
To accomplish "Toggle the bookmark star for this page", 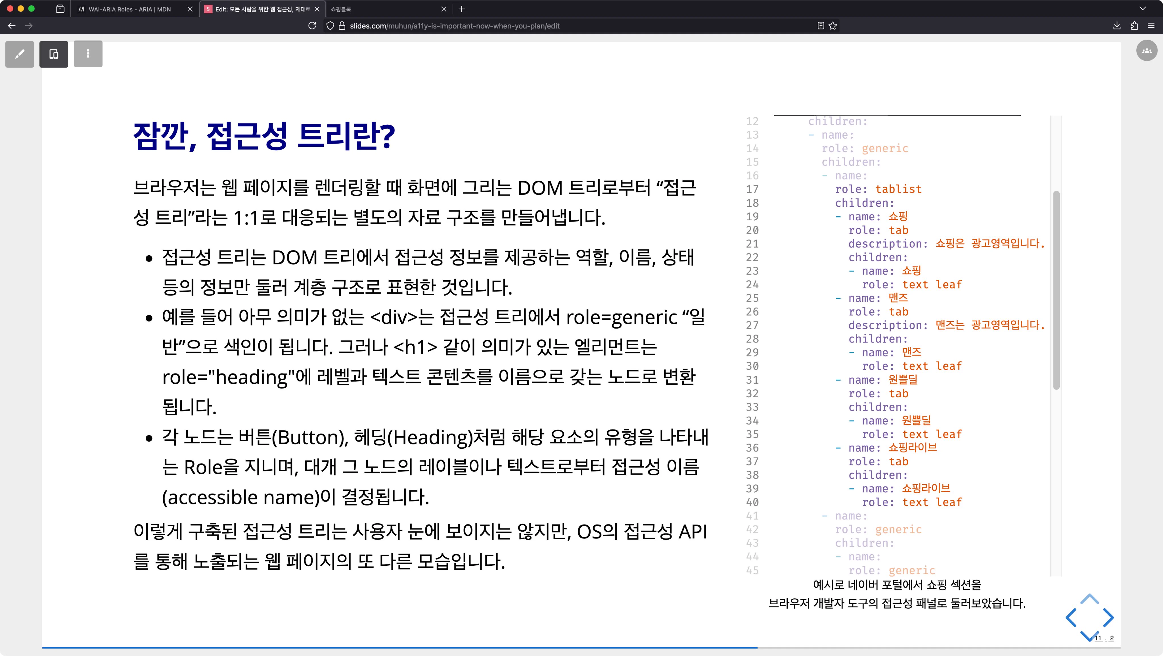I will 833,26.
